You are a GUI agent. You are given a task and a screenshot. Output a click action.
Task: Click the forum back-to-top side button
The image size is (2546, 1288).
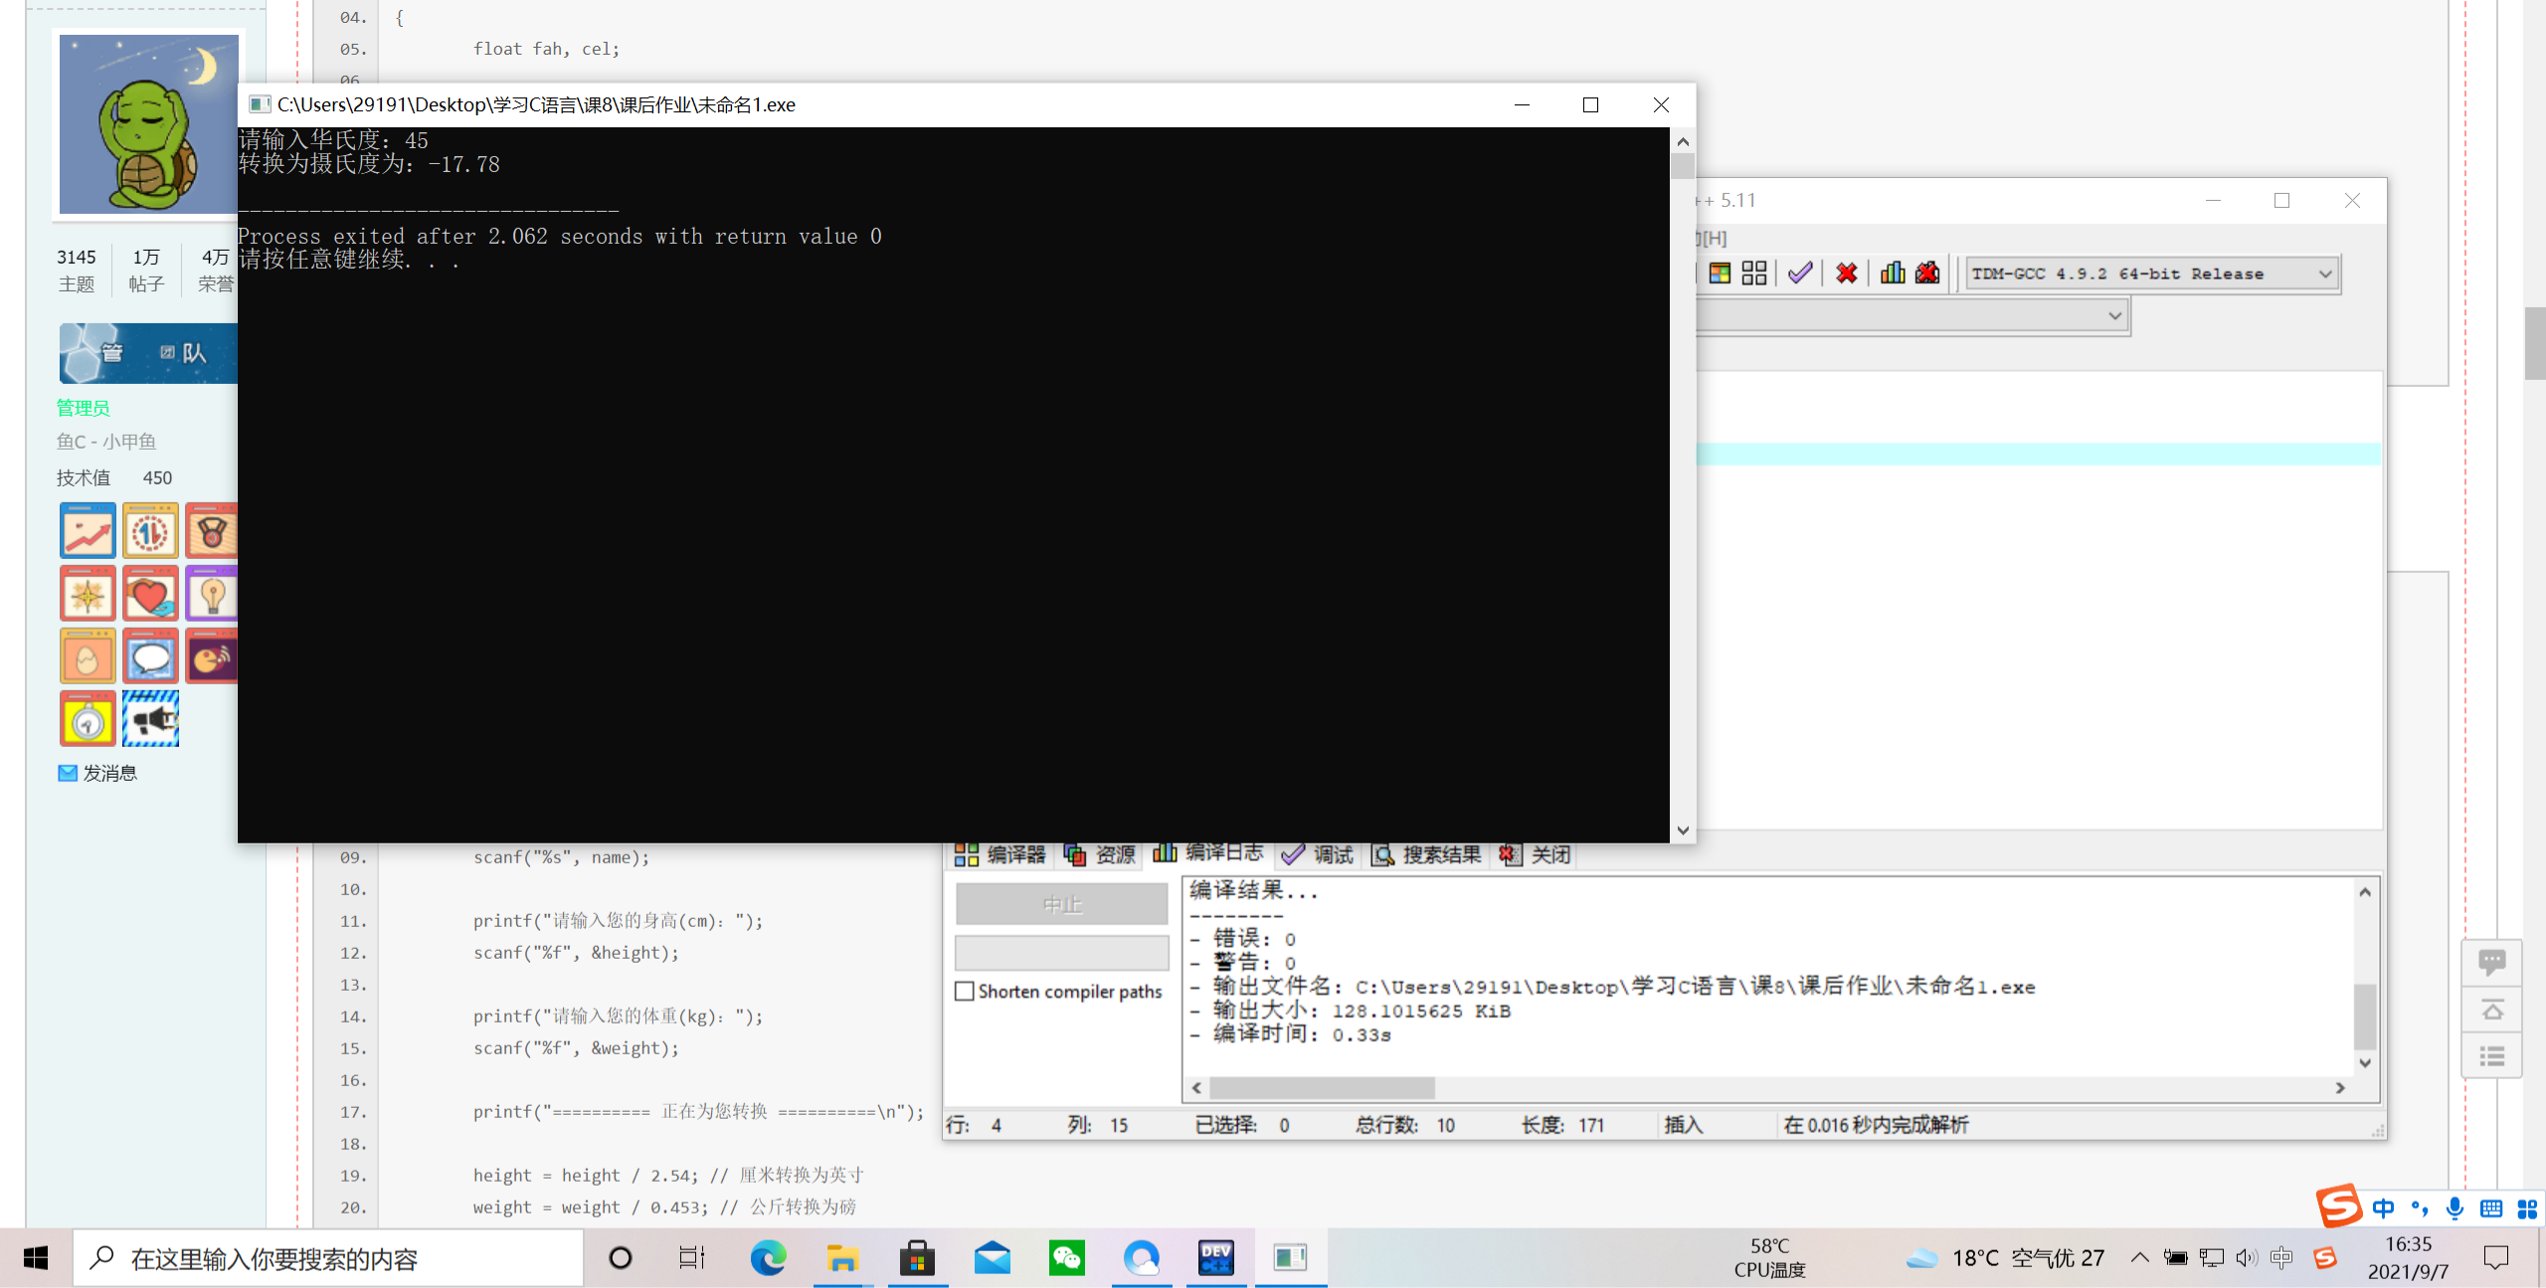click(2491, 1010)
